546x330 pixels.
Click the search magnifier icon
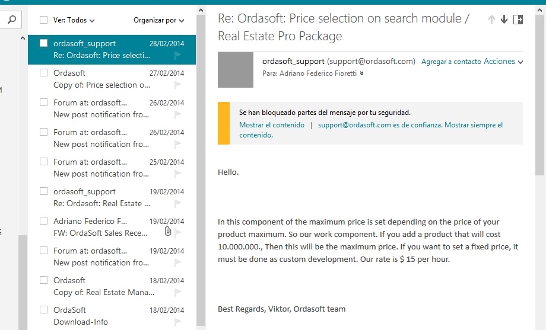[12, 20]
